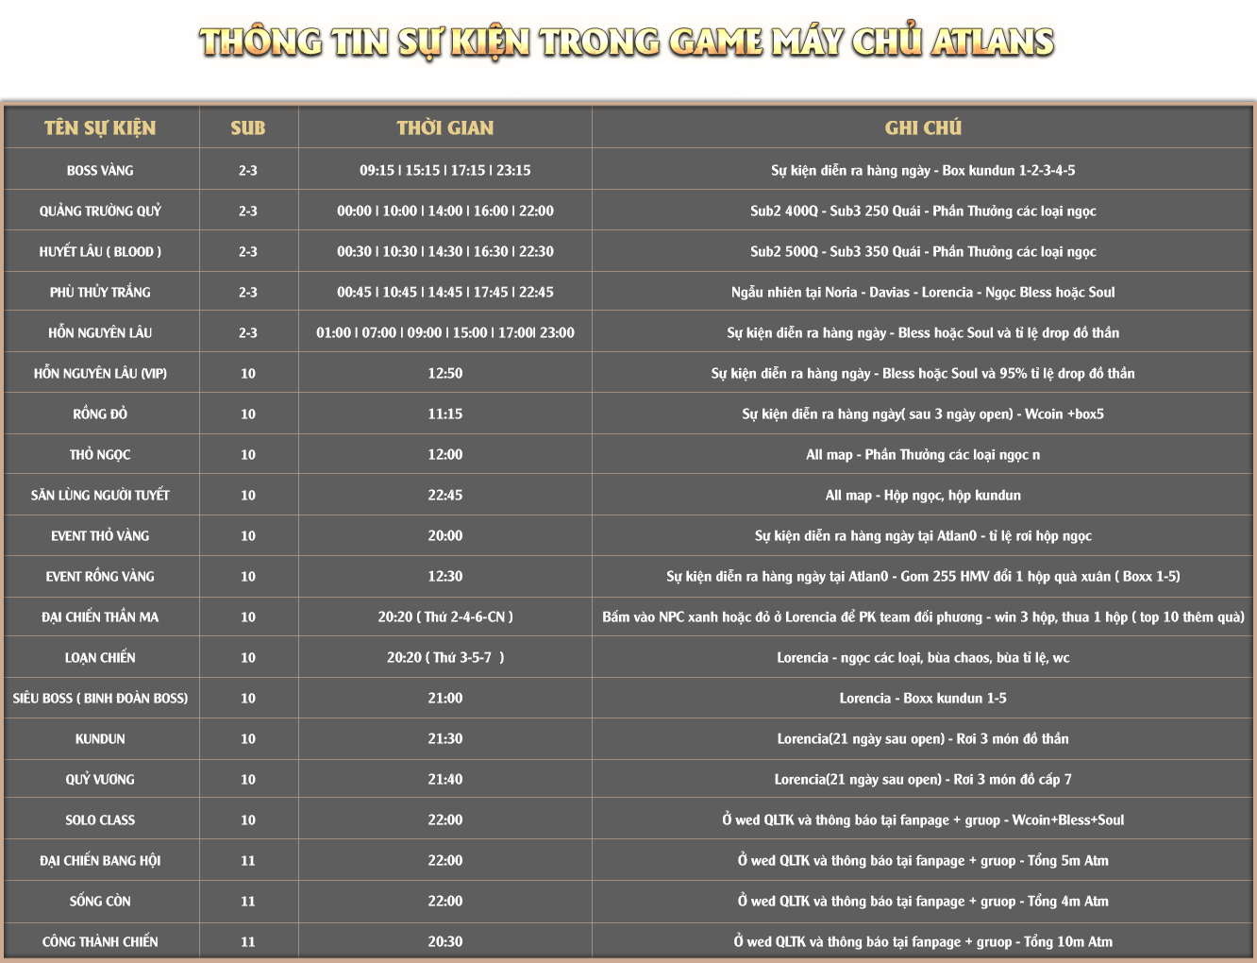Viewport: 1257px width, 963px height.
Task: Click the time cell starting 00:45 | 10:45
Action: tap(445, 293)
